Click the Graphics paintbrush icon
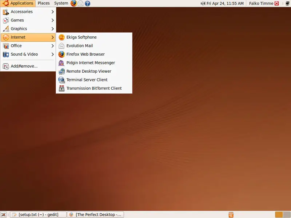Viewport: 291px width, 218px height. pyautogui.click(x=6, y=29)
